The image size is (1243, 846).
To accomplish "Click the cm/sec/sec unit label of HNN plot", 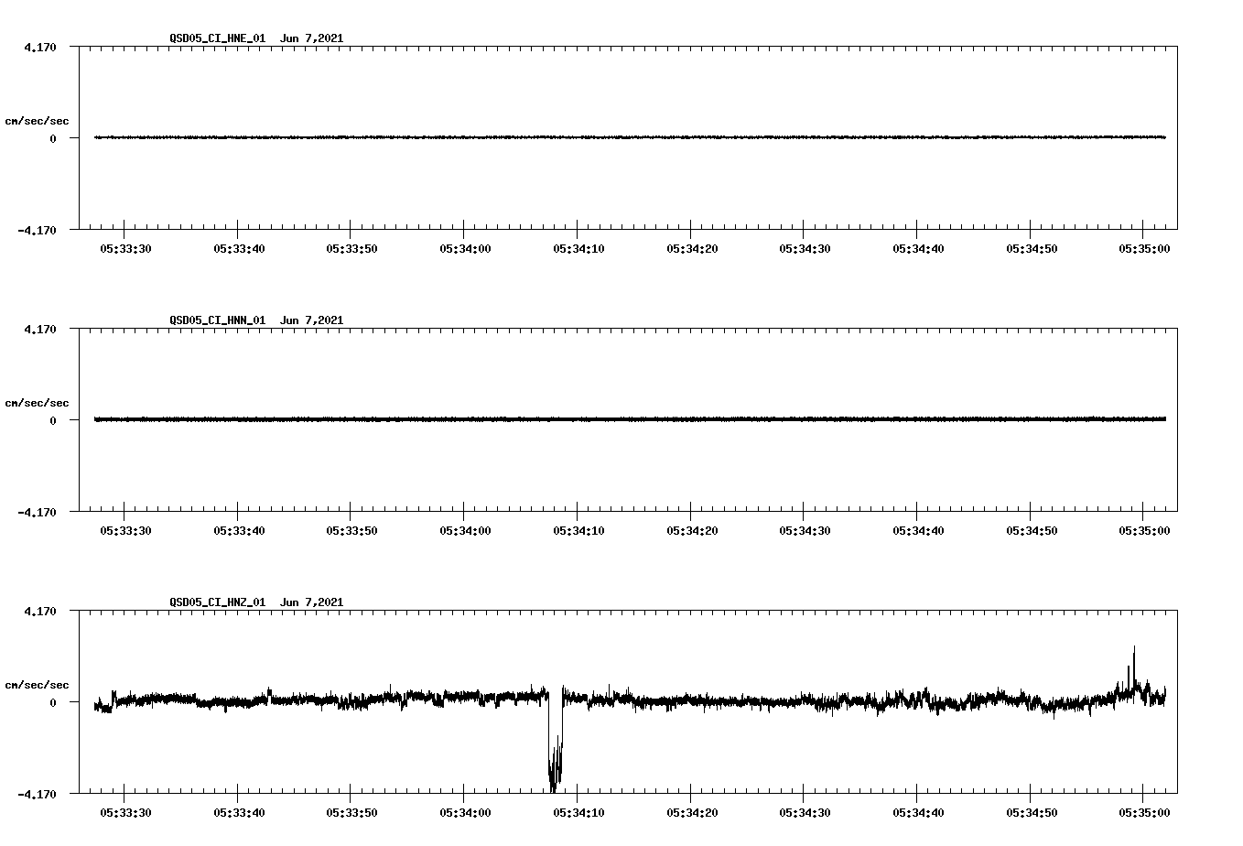I will pyautogui.click(x=37, y=404).
